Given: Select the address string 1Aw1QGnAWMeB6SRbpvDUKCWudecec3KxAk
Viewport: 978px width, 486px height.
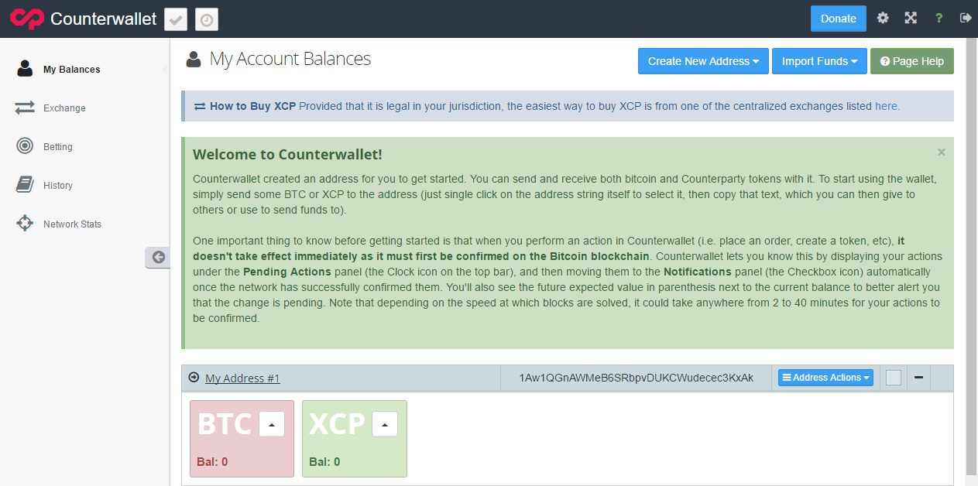Looking at the screenshot, I should click(637, 378).
